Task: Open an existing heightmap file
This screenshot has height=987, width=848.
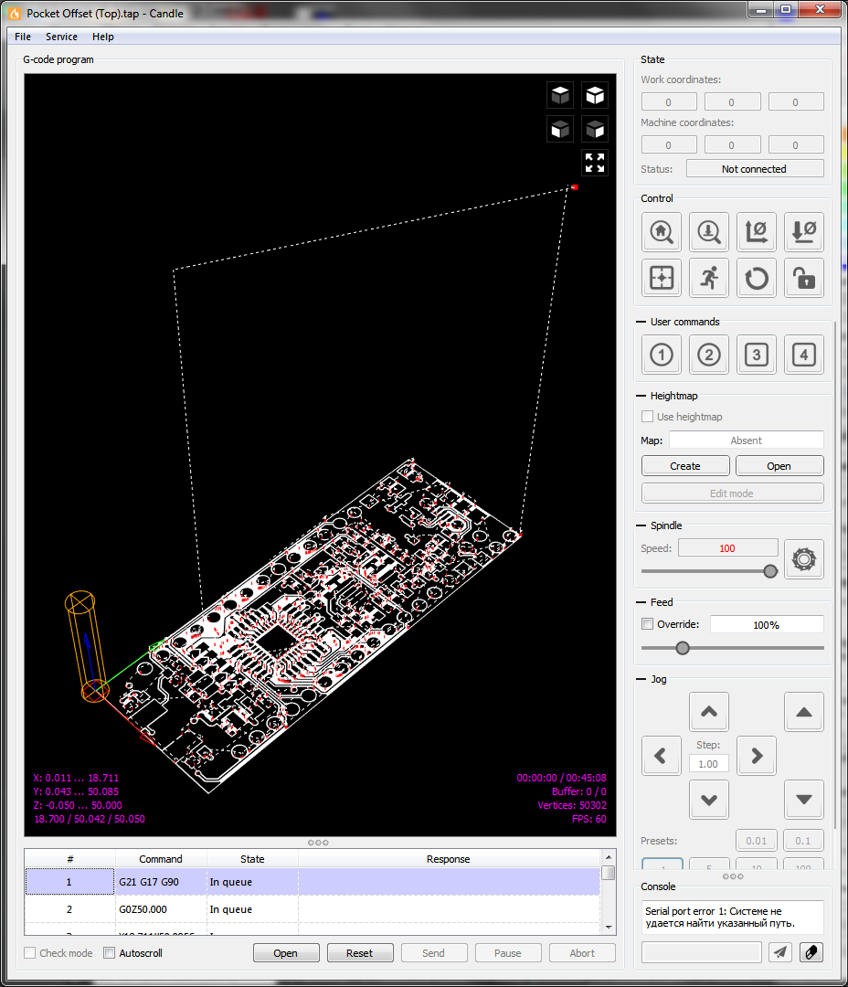Action: pos(779,466)
